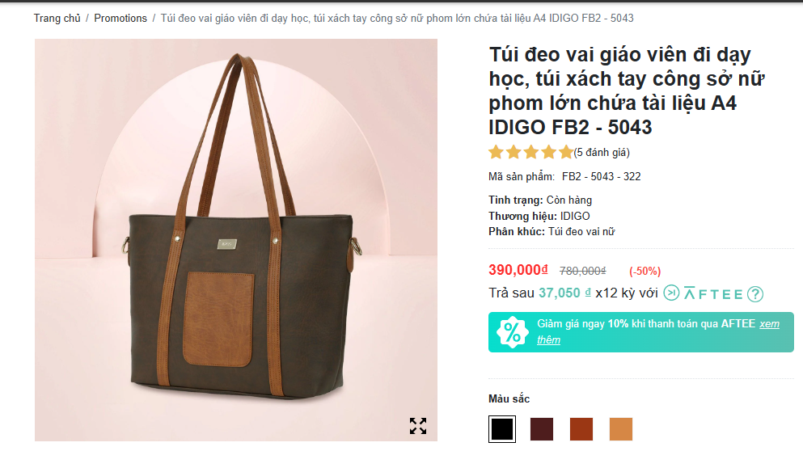Select the dark maroon color swatch
This screenshot has height=451, width=803.
542,429
